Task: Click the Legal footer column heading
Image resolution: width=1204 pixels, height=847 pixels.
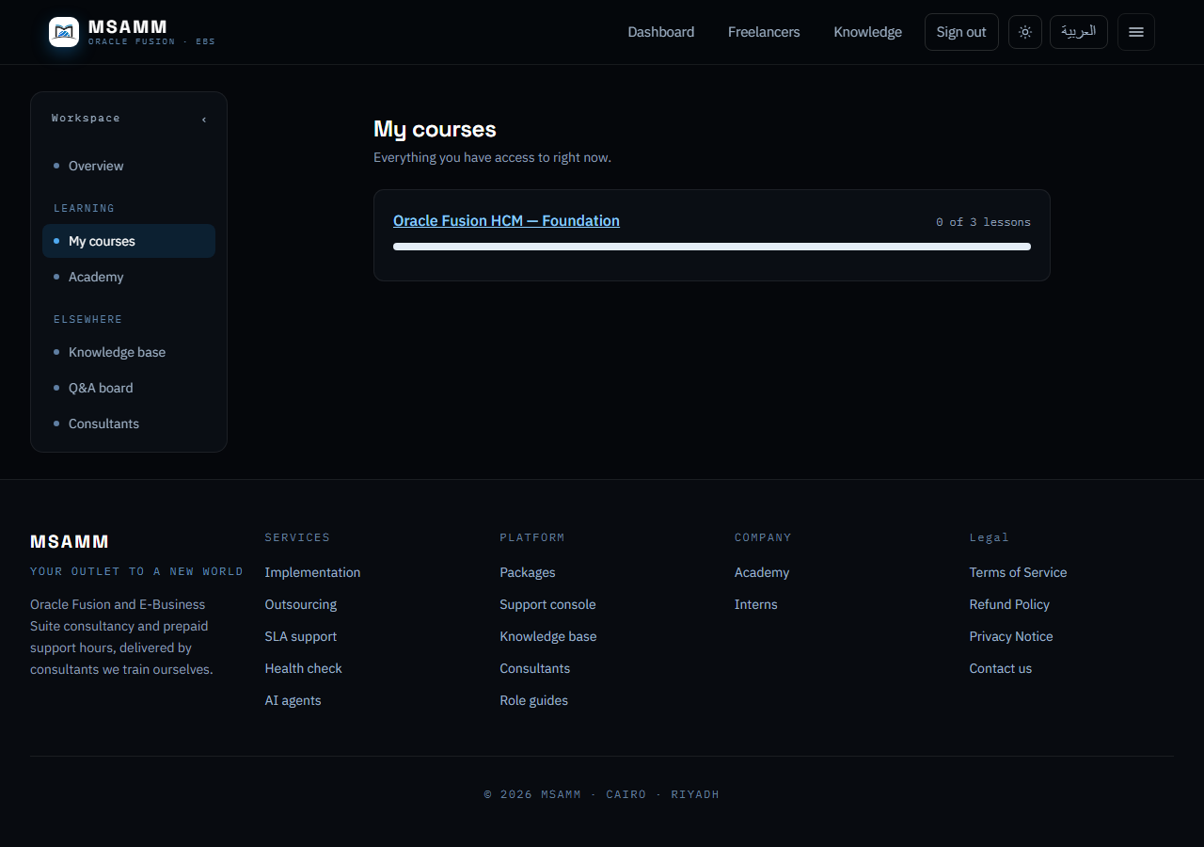Action: pos(990,537)
